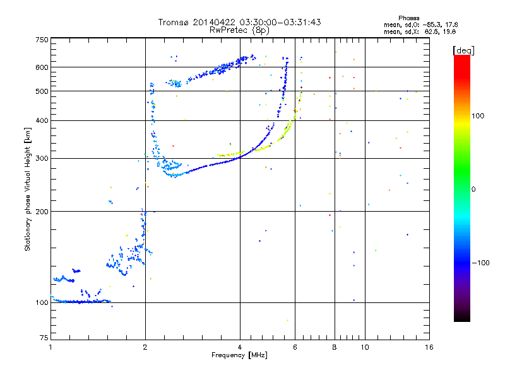Image resolution: width=505 pixels, height=378 pixels.
Task: Click the black bottom of the phase colorbar
Action: [462, 317]
